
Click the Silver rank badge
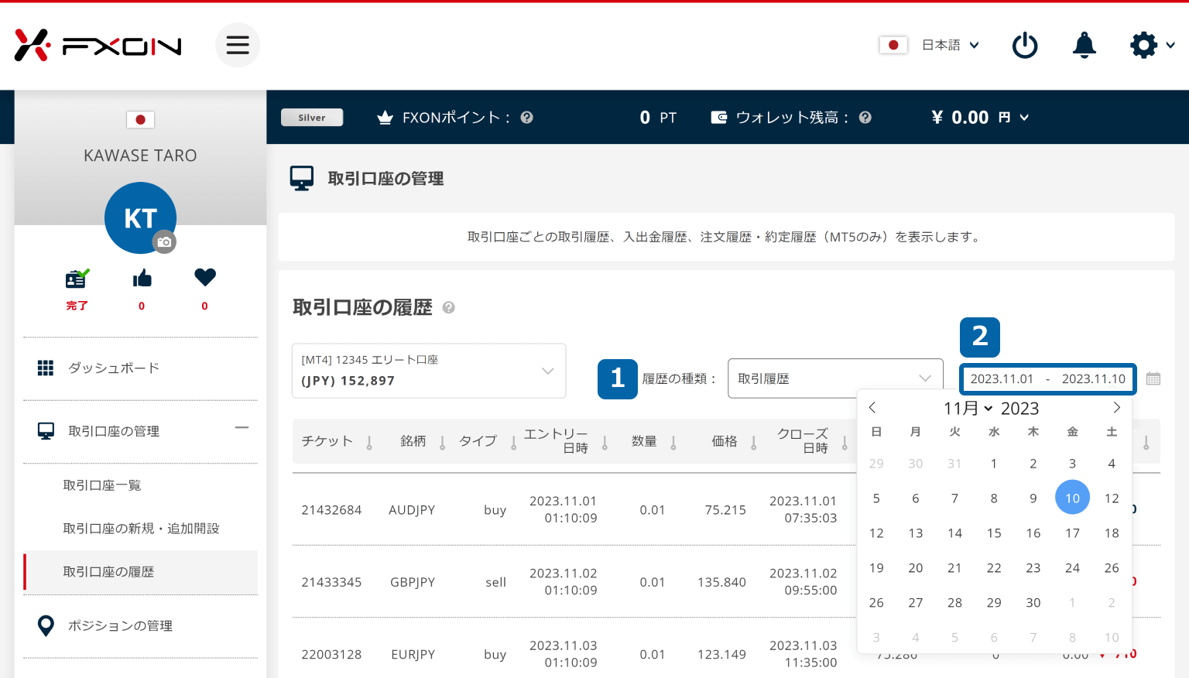312,118
